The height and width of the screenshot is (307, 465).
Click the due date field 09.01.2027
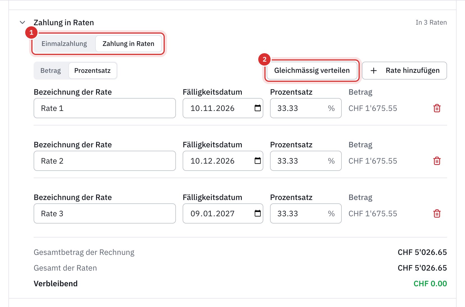pos(223,213)
